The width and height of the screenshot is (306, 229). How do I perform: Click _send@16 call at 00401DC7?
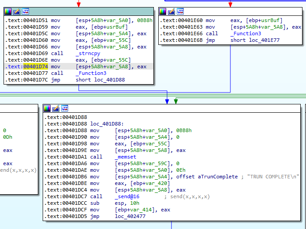(127, 196)
